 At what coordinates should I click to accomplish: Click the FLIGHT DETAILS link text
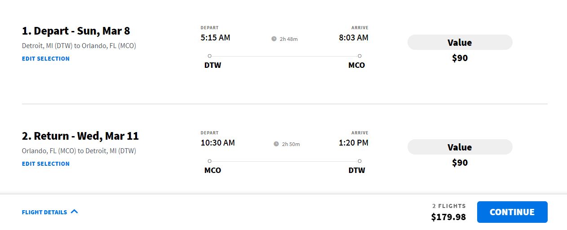(44, 212)
